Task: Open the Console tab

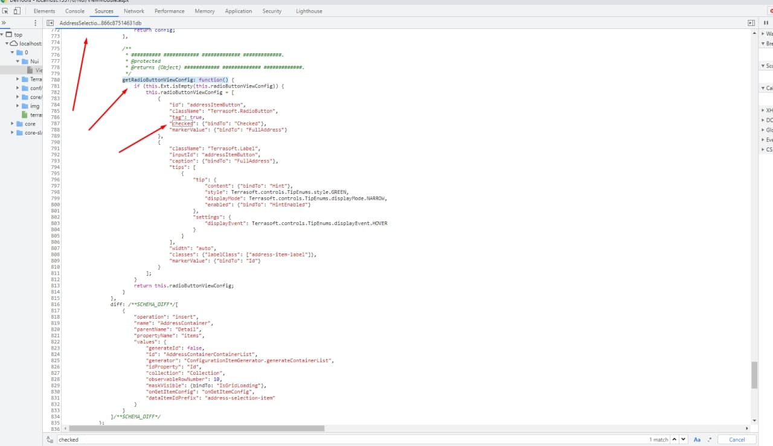Action: click(75, 11)
